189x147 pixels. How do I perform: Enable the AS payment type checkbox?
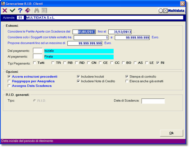coord(135,63)
